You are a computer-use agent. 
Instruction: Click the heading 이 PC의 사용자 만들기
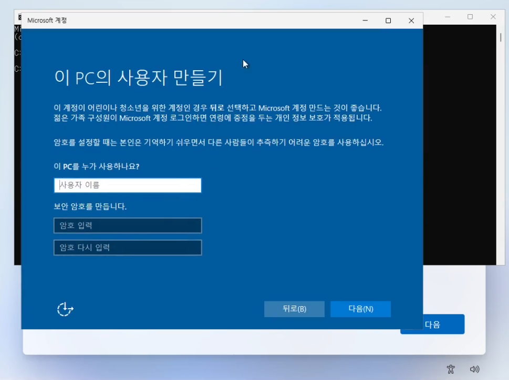(139, 78)
